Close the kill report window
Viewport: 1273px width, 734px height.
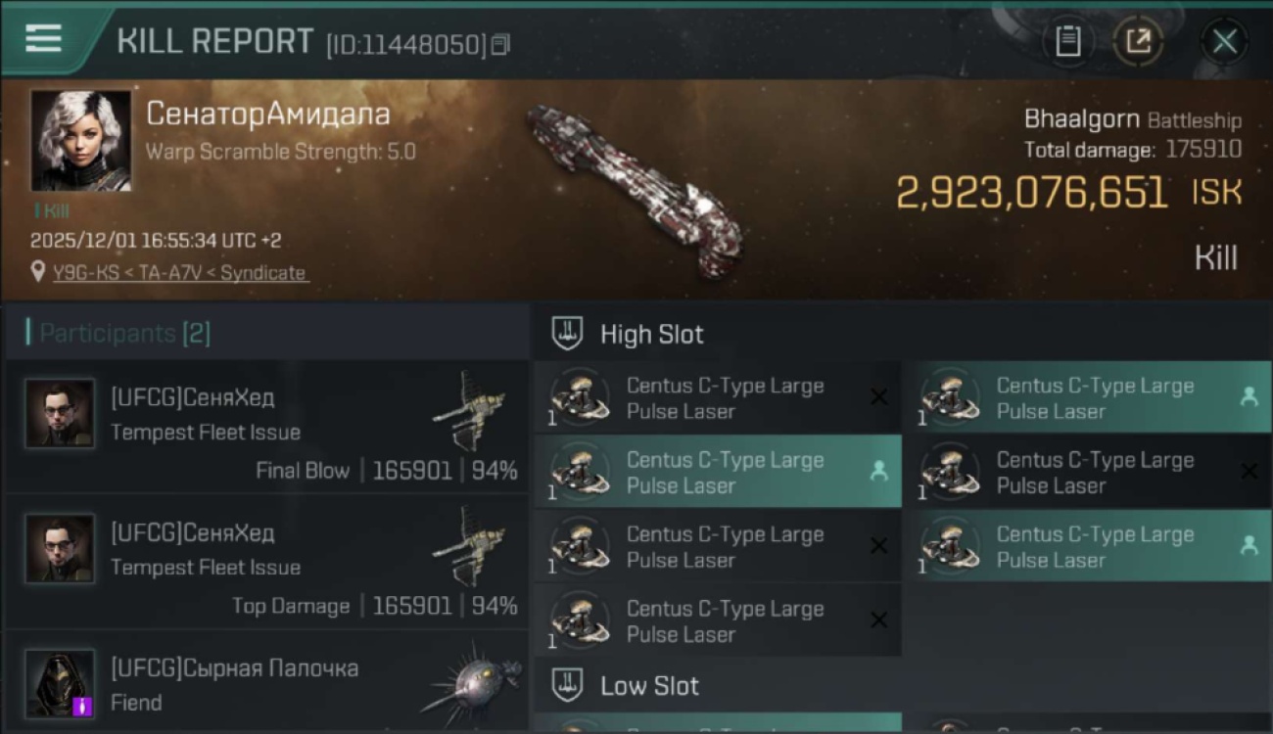[1224, 41]
